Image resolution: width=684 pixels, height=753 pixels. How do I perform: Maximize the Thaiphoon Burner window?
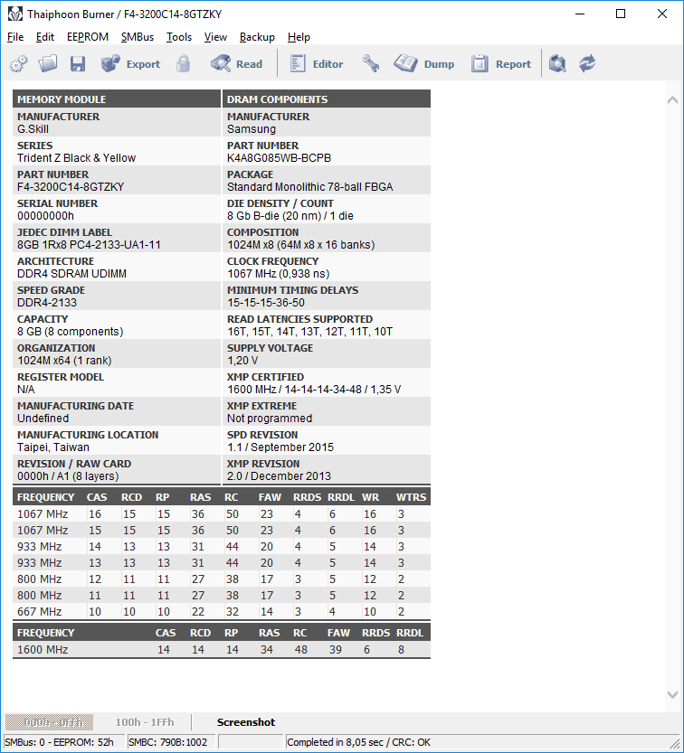point(621,14)
